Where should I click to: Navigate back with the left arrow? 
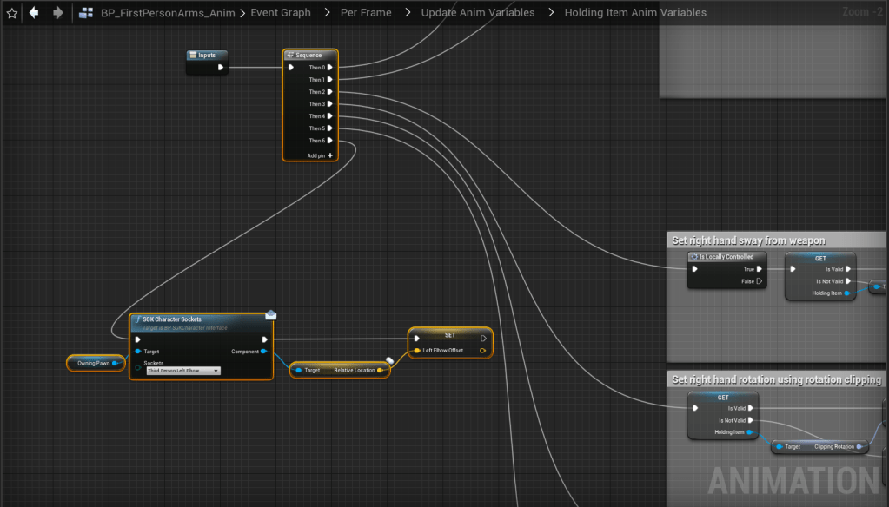pyautogui.click(x=34, y=13)
